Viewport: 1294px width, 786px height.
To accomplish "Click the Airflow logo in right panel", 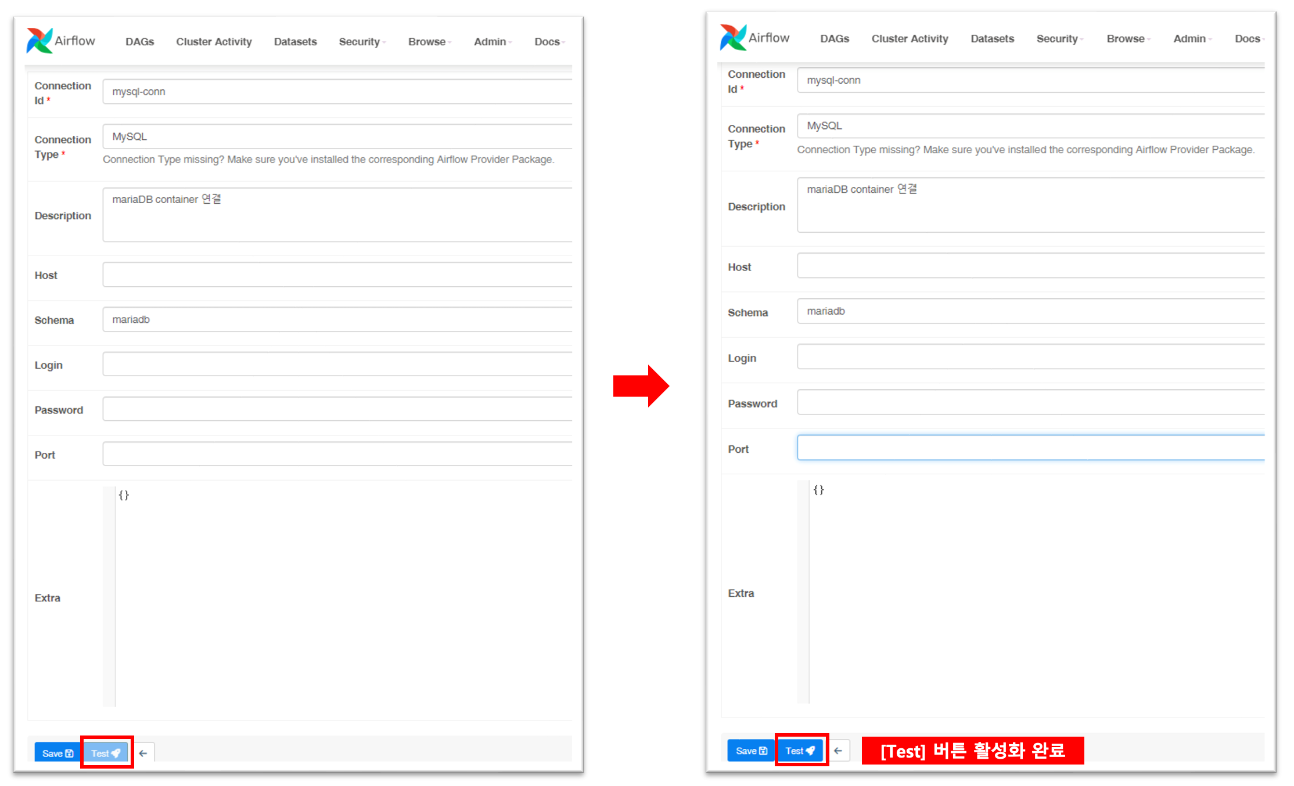I will tap(754, 38).
